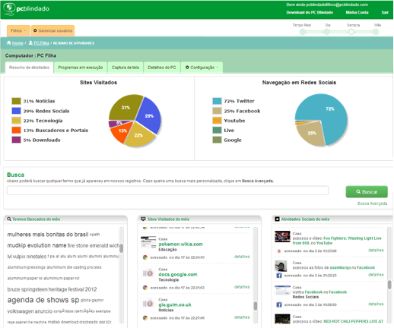Open Busca Avançada link
The image size is (394, 328).
coord(372,203)
